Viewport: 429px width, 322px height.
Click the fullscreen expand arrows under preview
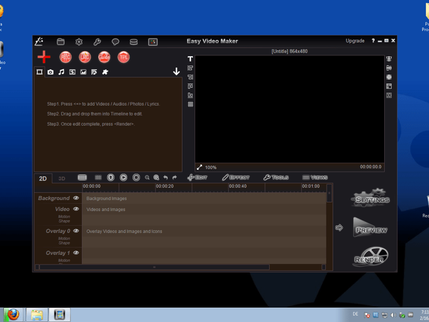pos(200,167)
